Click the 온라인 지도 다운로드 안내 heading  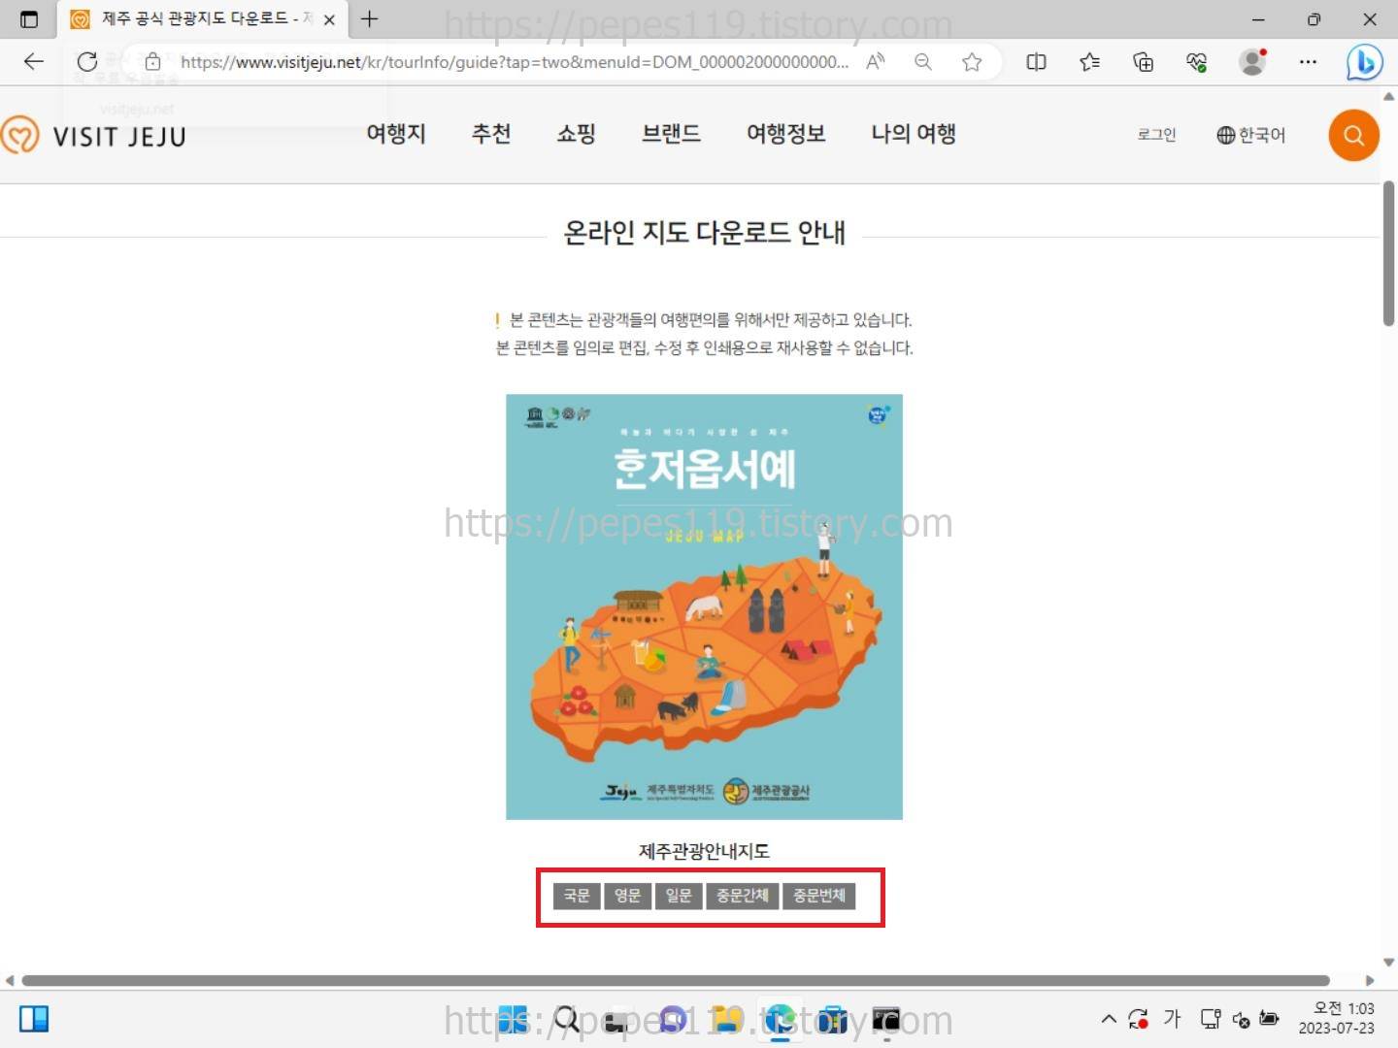pyautogui.click(x=705, y=233)
